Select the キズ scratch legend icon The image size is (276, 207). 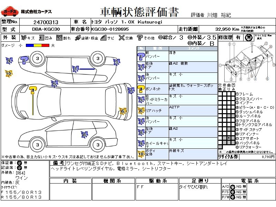[x=23, y=38]
